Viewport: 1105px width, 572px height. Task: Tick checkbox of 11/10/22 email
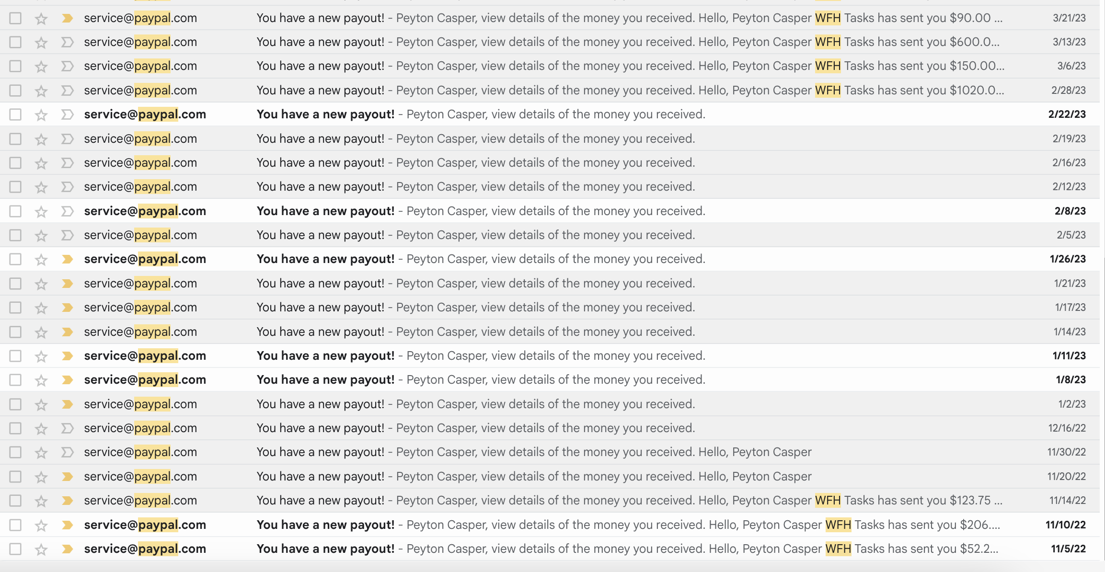15,525
